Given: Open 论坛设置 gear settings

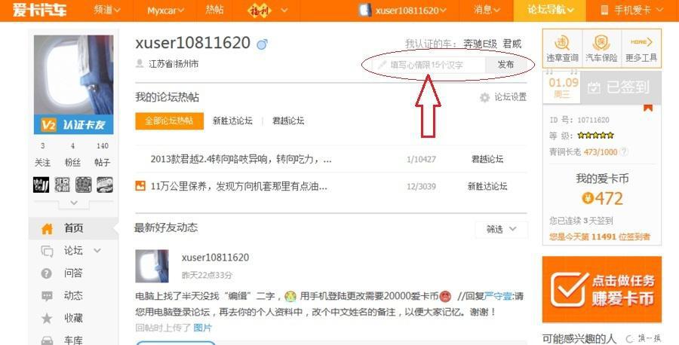Looking at the screenshot, I should click(x=503, y=97).
